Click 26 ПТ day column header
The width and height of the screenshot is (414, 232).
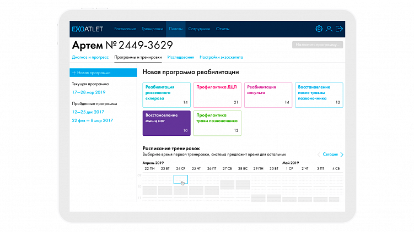click(212, 169)
